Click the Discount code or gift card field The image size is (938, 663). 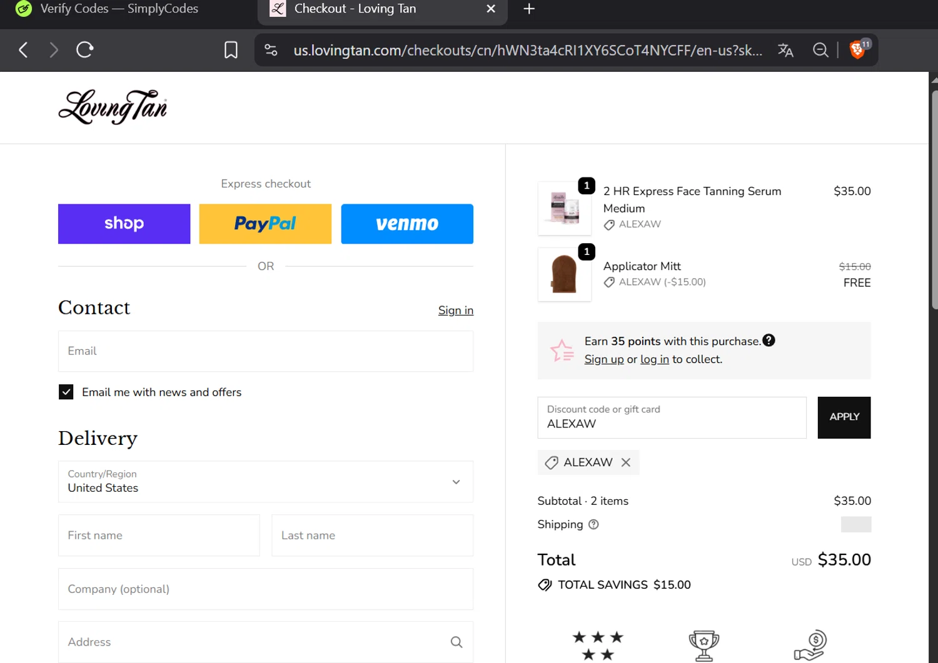point(672,417)
